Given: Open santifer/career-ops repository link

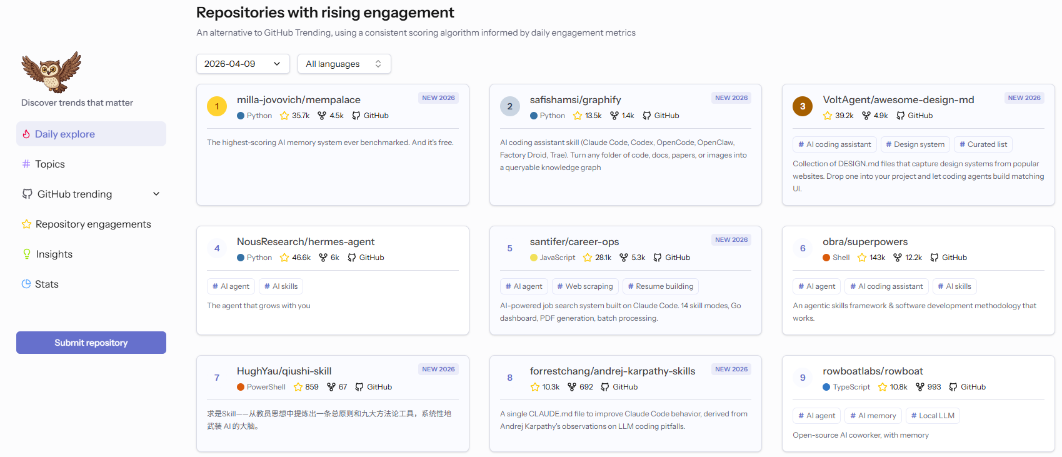Looking at the screenshot, I should tap(574, 241).
